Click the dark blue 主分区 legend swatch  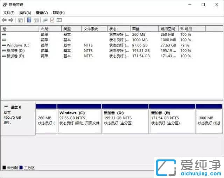(22, 168)
